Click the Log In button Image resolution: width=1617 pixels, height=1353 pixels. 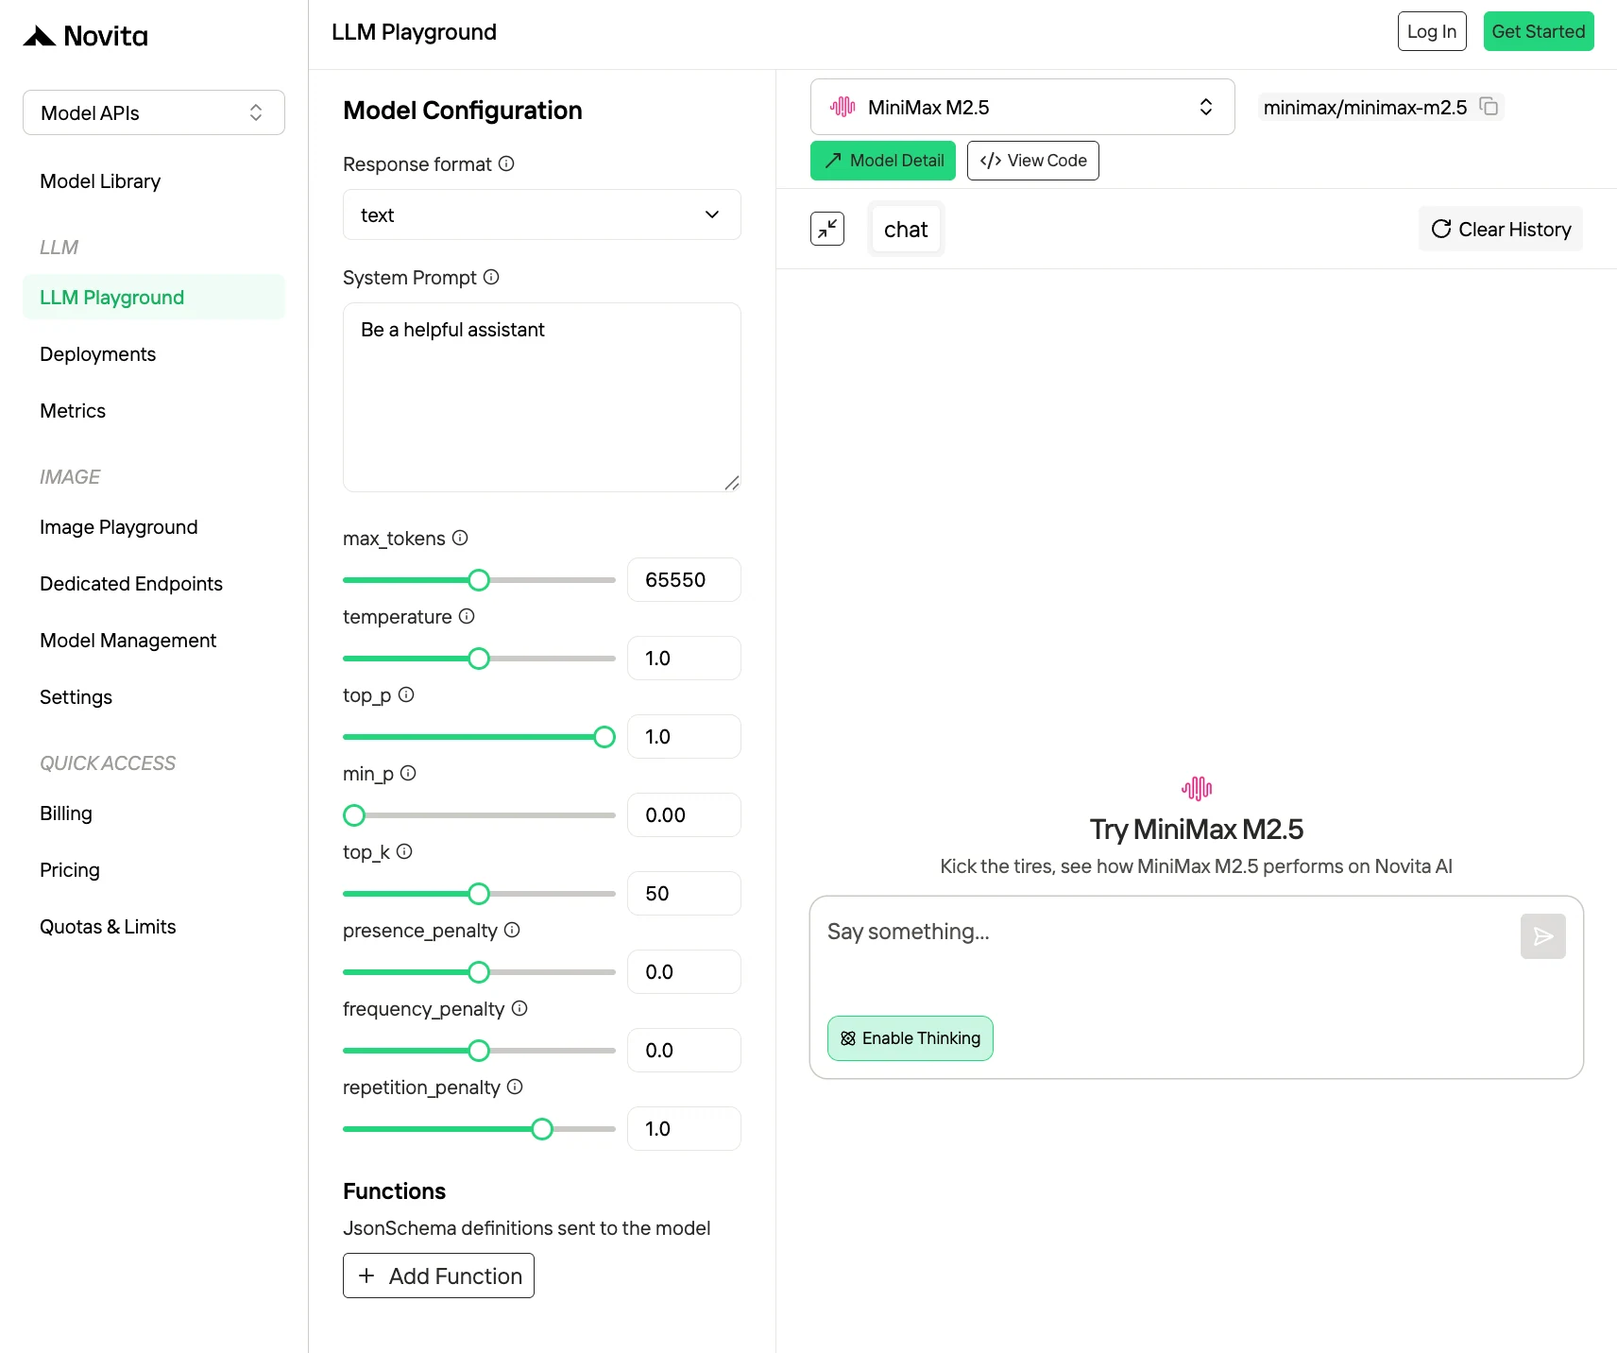[1432, 31]
